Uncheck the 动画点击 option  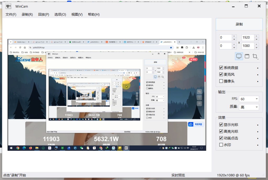pyautogui.click(x=221, y=138)
